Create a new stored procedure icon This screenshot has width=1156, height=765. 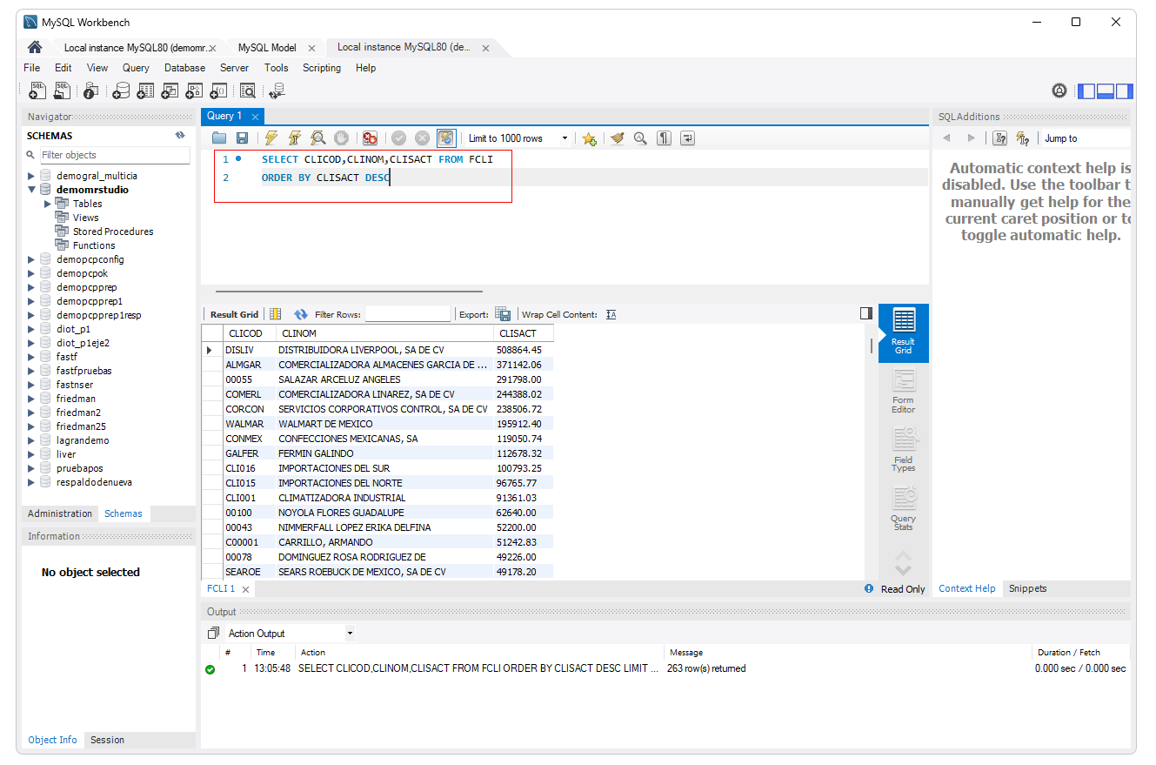click(x=194, y=91)
